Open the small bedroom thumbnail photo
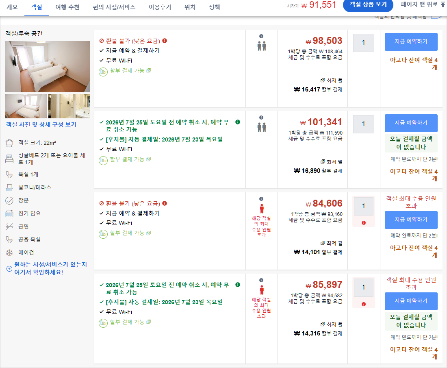 26,106
